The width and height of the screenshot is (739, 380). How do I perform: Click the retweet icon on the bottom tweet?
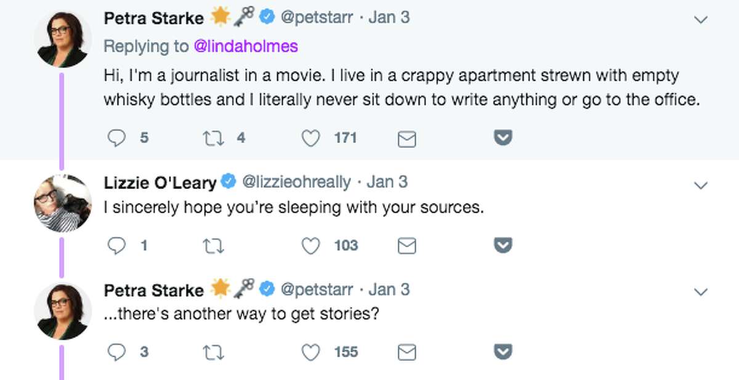point(213,352)
